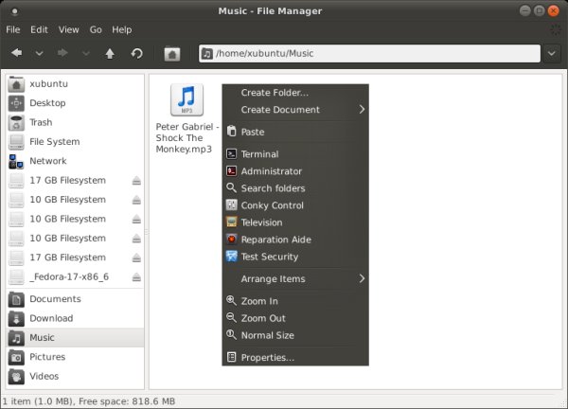Launch Terminal from the context menu
This screenshot has height=409, width=568.
coord(259,154)
